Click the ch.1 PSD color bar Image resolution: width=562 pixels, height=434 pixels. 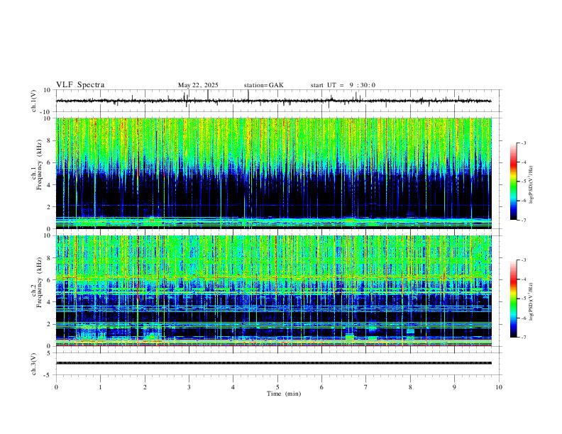tap(513, 182)
